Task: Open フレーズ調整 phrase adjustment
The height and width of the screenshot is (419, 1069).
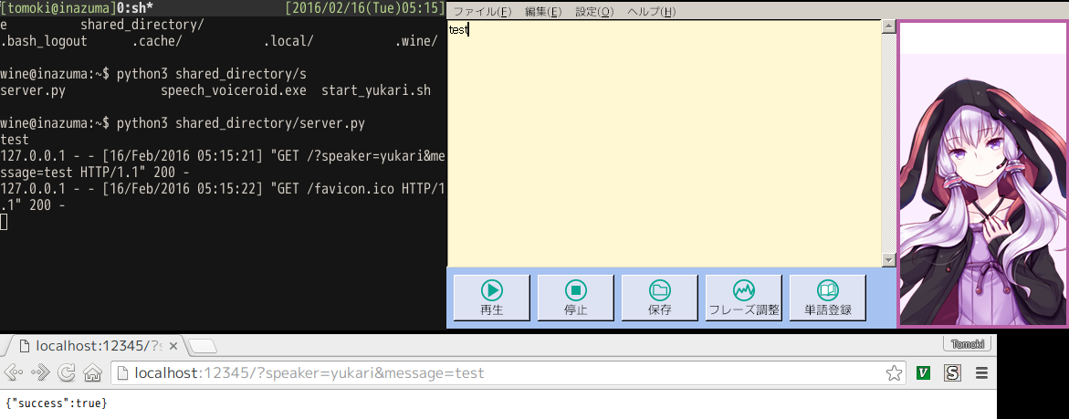Action: click(x=743, y=298)
